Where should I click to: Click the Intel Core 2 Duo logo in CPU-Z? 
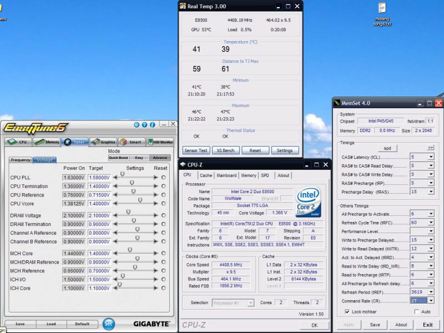pos(308,201)
